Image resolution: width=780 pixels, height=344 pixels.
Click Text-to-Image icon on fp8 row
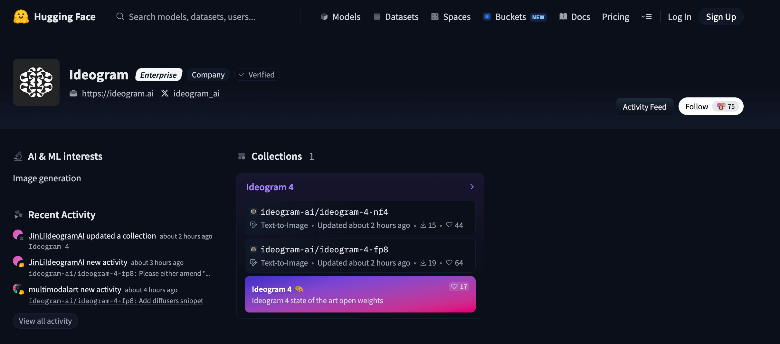pos(254,263)
